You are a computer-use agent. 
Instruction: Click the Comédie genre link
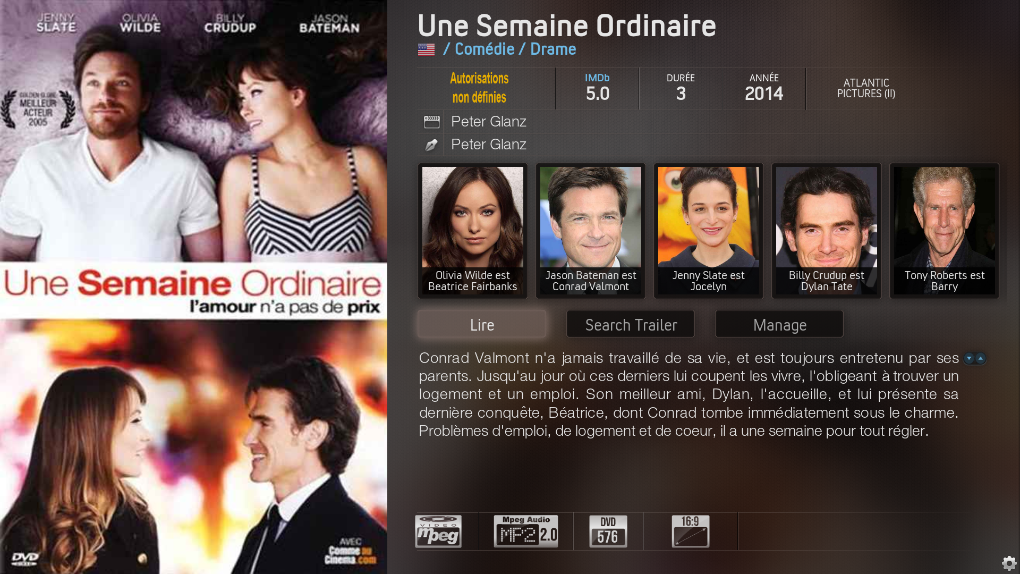(484, 49)
